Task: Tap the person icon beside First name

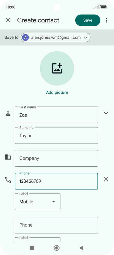Action: coord(8,114)
